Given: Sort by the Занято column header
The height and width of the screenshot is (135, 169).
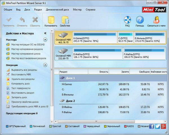Looking at the screenshot, I should pos(119,72).
